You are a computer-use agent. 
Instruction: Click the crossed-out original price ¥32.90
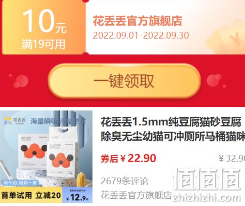[x=231, y=159]
